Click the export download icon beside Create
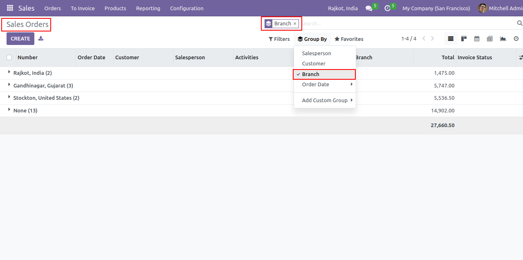The height and width of the screenshot is (260, 523). tap(40, 38)
